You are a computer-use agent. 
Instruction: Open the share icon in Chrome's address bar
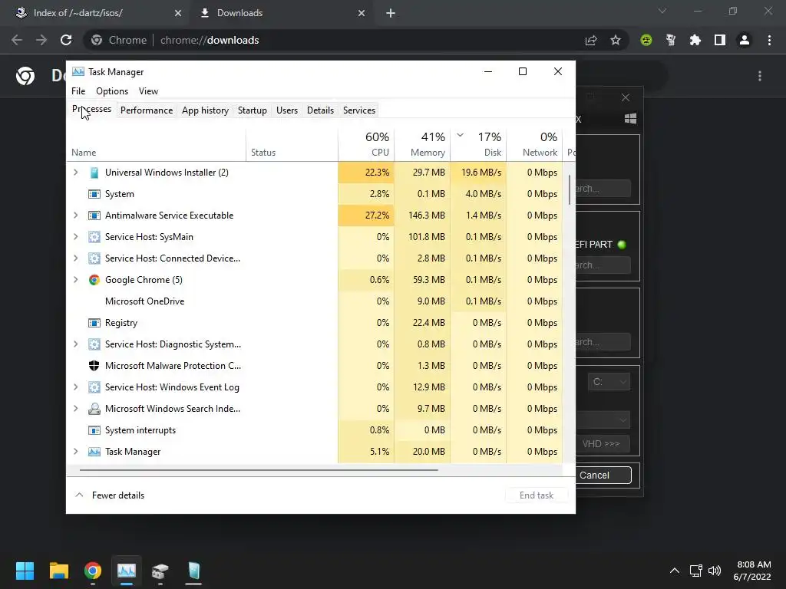coord(591,40)
